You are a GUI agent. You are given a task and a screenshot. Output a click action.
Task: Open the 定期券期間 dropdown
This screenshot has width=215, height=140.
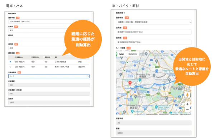[49, 76]
